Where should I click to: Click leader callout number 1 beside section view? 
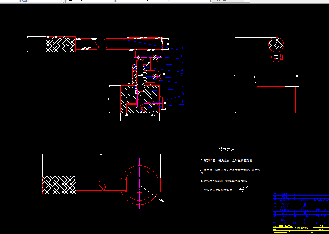[x=182, y=48]
